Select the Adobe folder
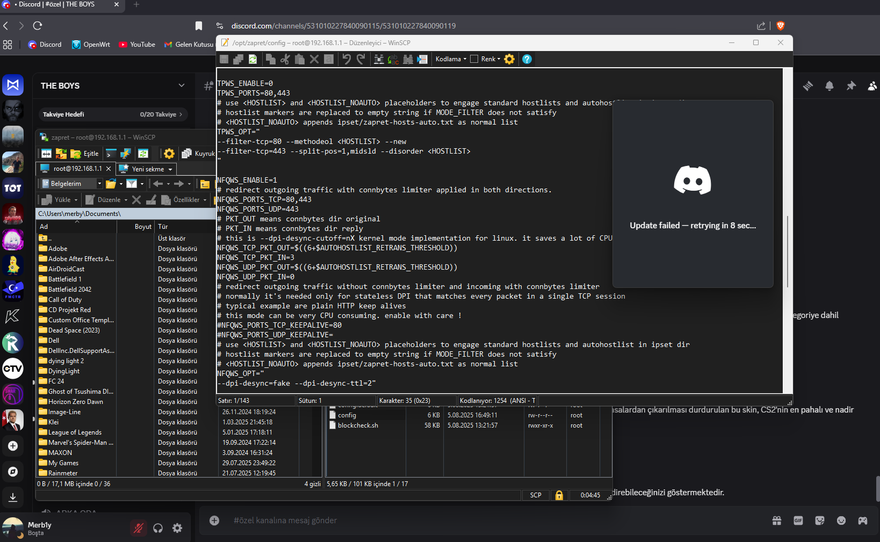 53,249
